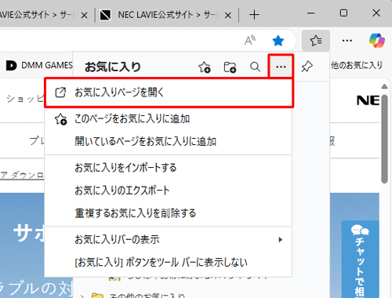Choose 開いているページをお気に入りに追加
Screen dimensions: 392x298
pyautogui.click(x=169, y=141)
